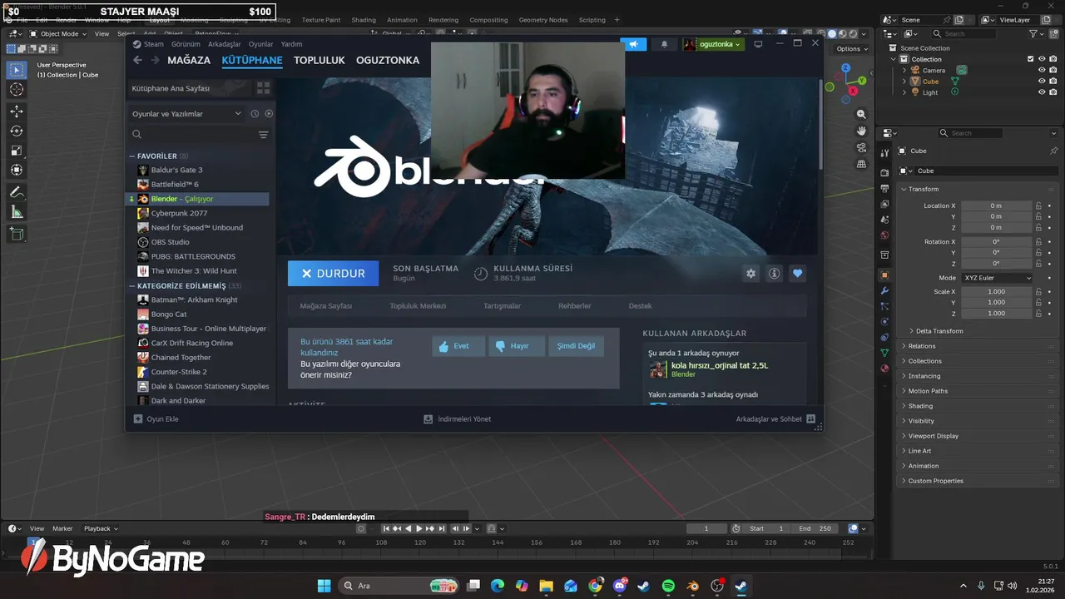Click the Şimdi Değil button
This screenshot has width=1065, height=599.
[576, 346]
